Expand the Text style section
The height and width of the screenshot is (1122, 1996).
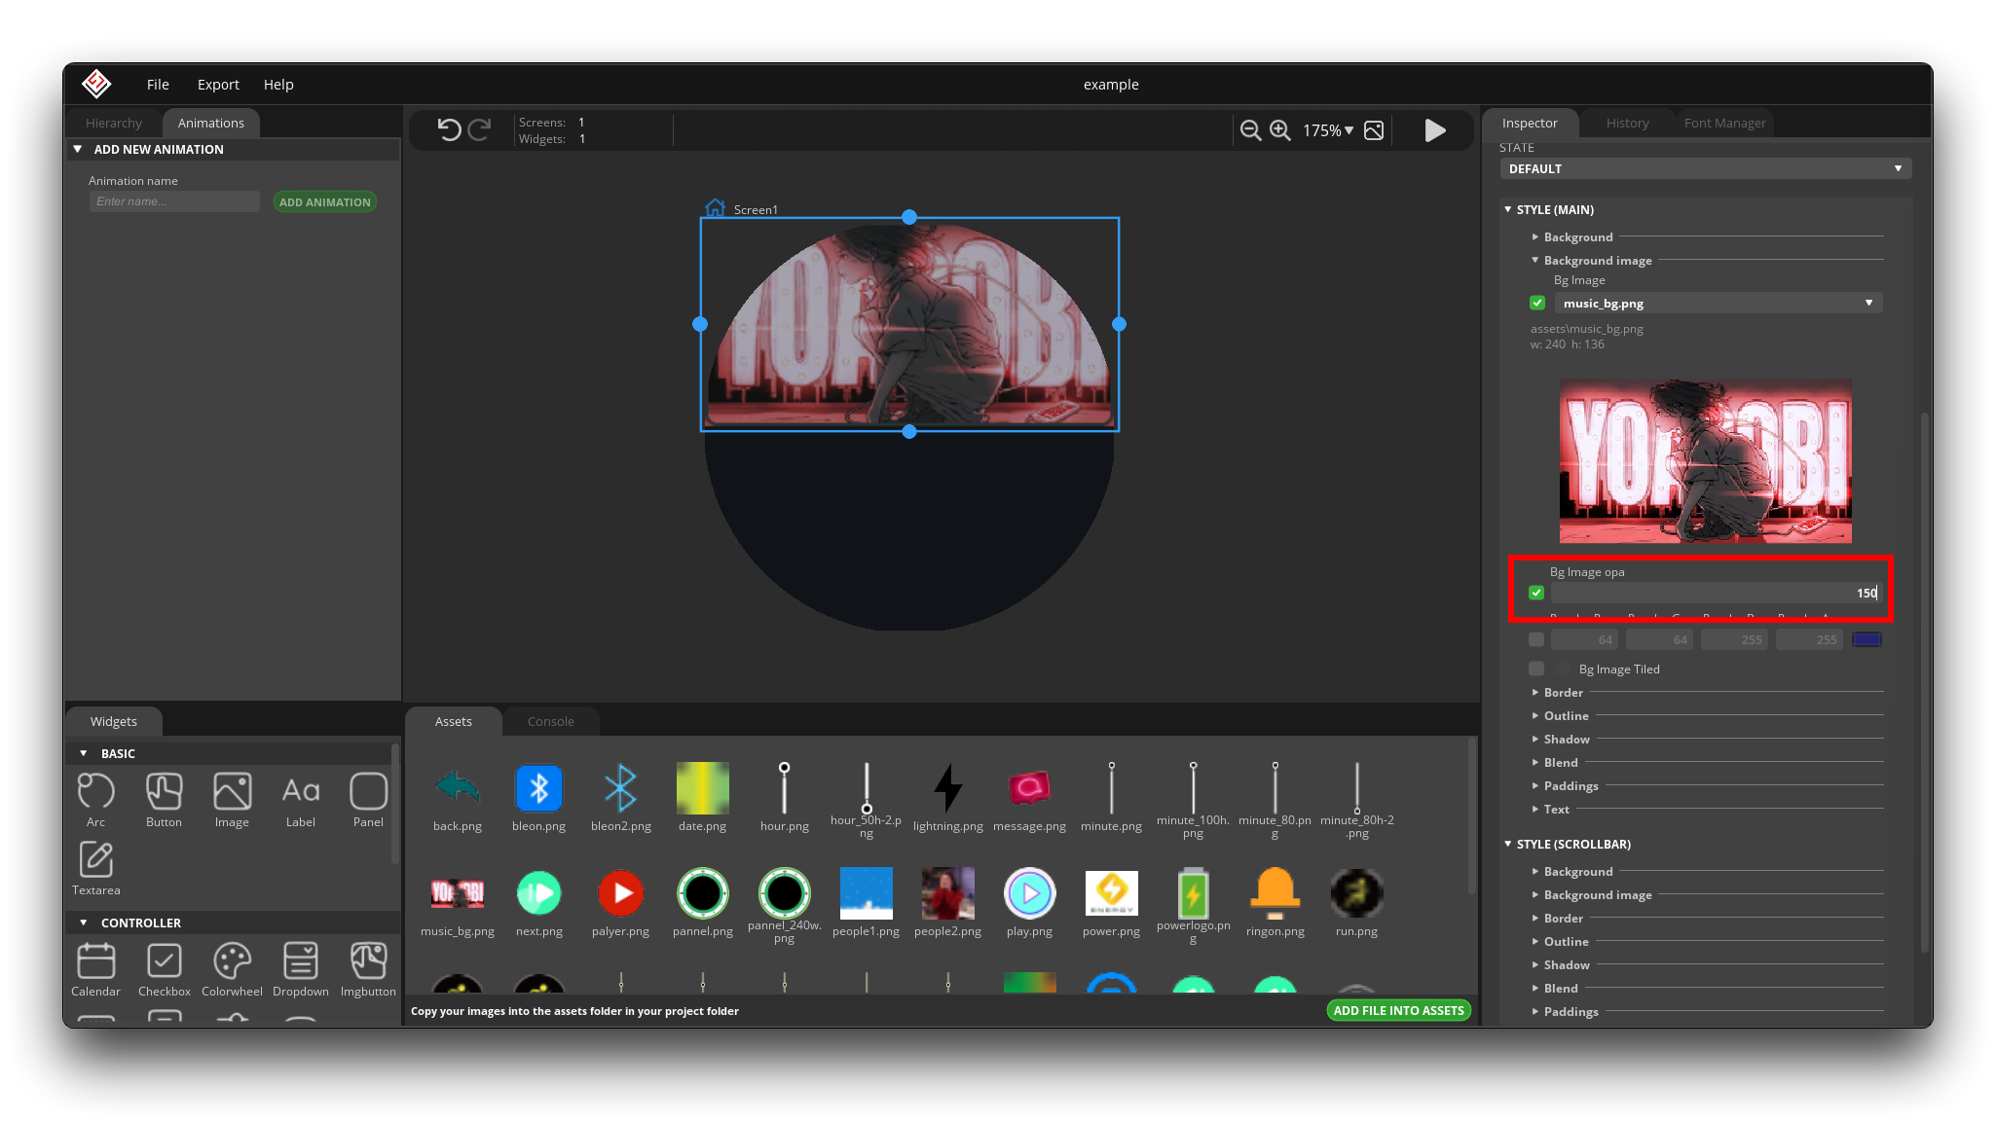point(1535,809)
